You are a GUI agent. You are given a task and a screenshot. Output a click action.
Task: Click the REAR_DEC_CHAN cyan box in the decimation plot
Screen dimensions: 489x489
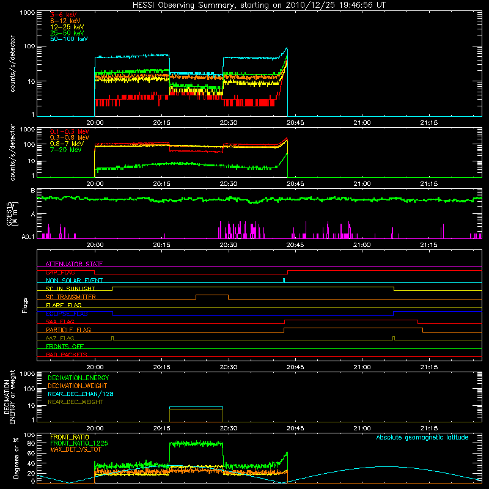196,407
